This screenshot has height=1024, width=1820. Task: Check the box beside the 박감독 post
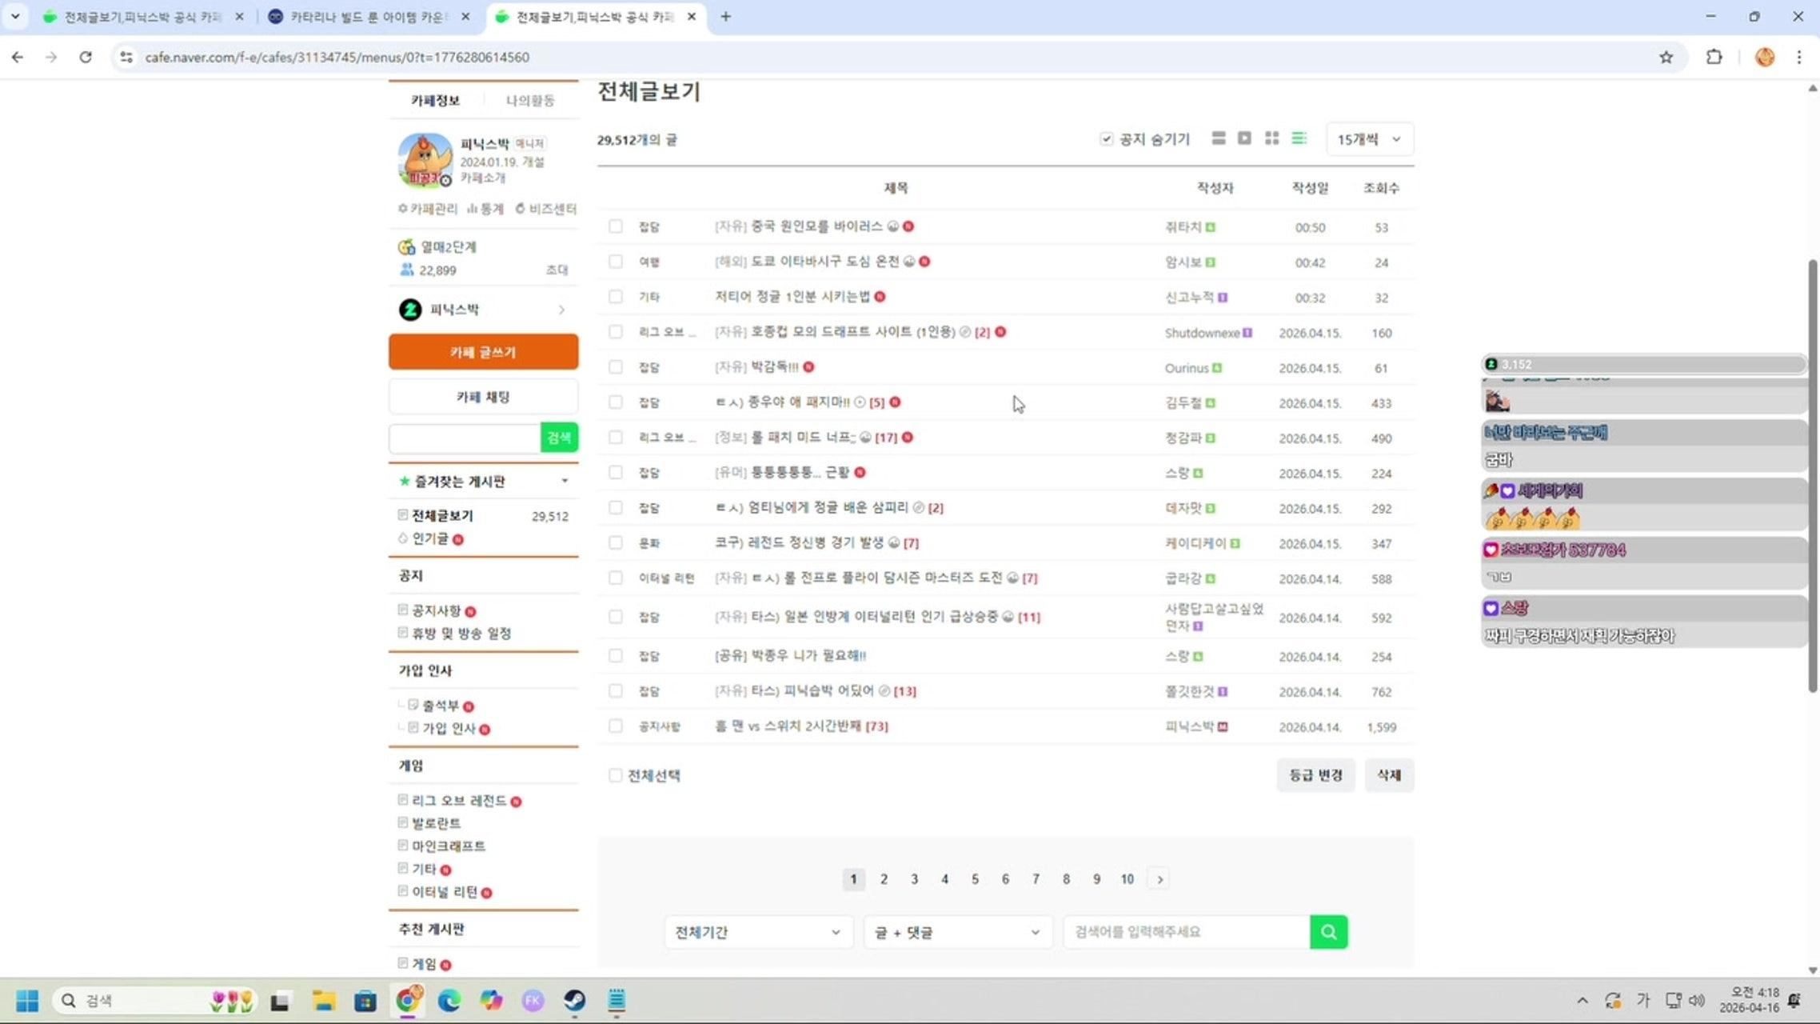pyautogui.click(x=615, y=366)
